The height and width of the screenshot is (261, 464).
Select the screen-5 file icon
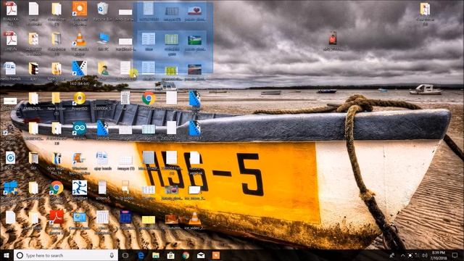103,190
